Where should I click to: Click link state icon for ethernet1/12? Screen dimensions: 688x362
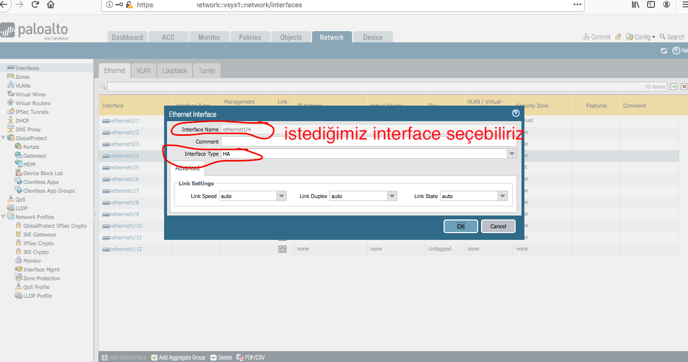(x=282, y=249)
